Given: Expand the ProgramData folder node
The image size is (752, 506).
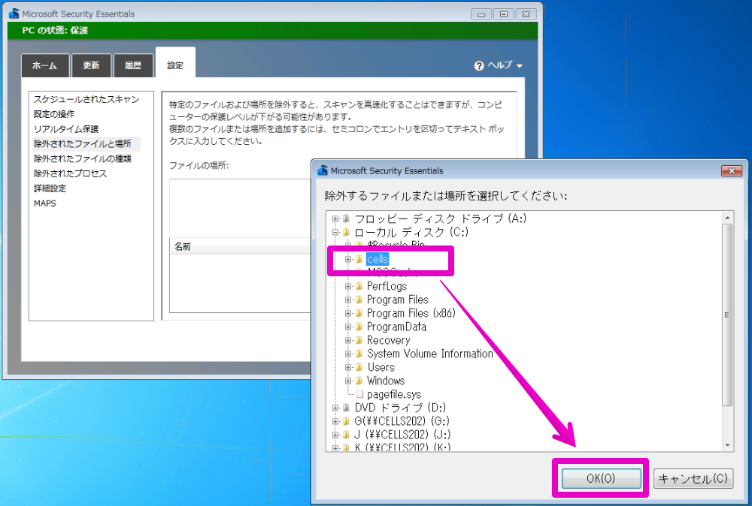Looking at the screenshot, I should [x=348, y=327].
